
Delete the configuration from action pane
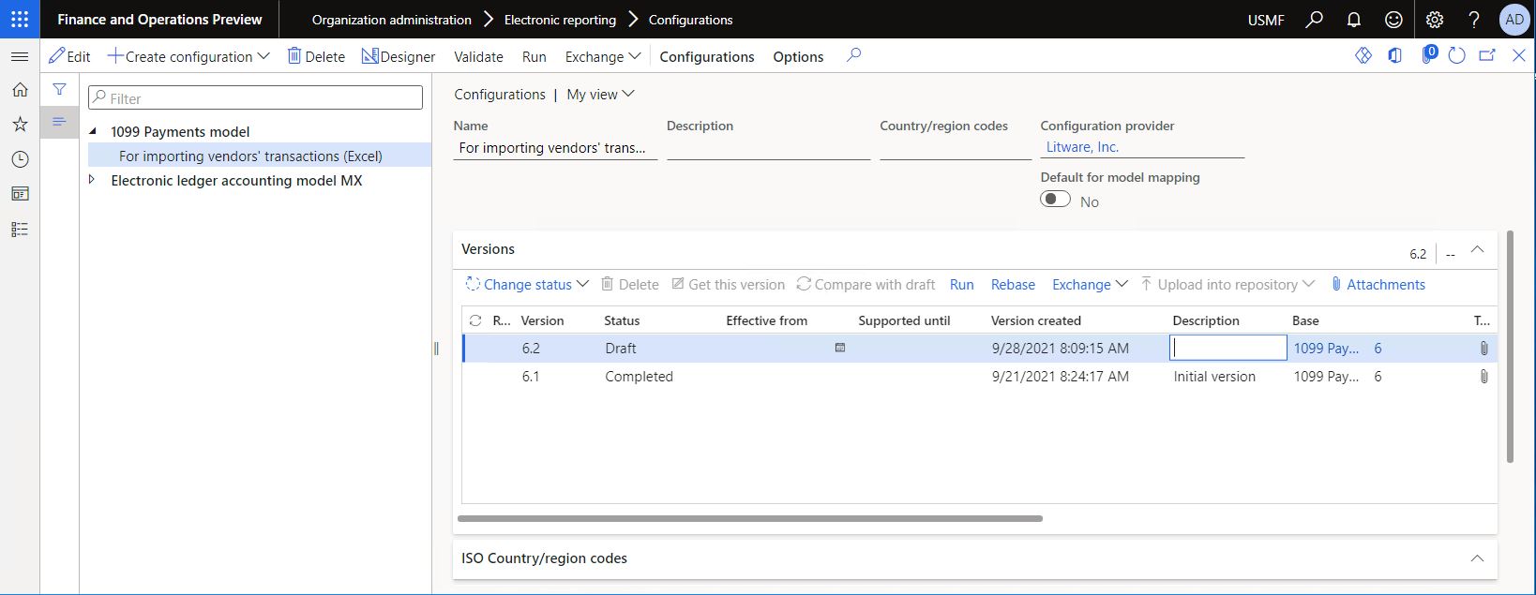click(x=316, y=56)
